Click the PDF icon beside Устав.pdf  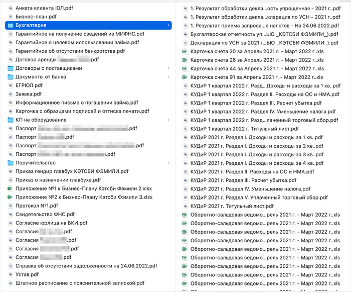(10, 274)
